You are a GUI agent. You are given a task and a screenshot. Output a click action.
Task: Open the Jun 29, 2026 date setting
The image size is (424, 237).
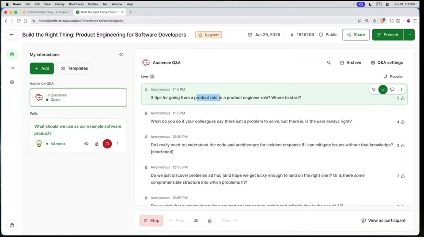[x=264, y=35]
